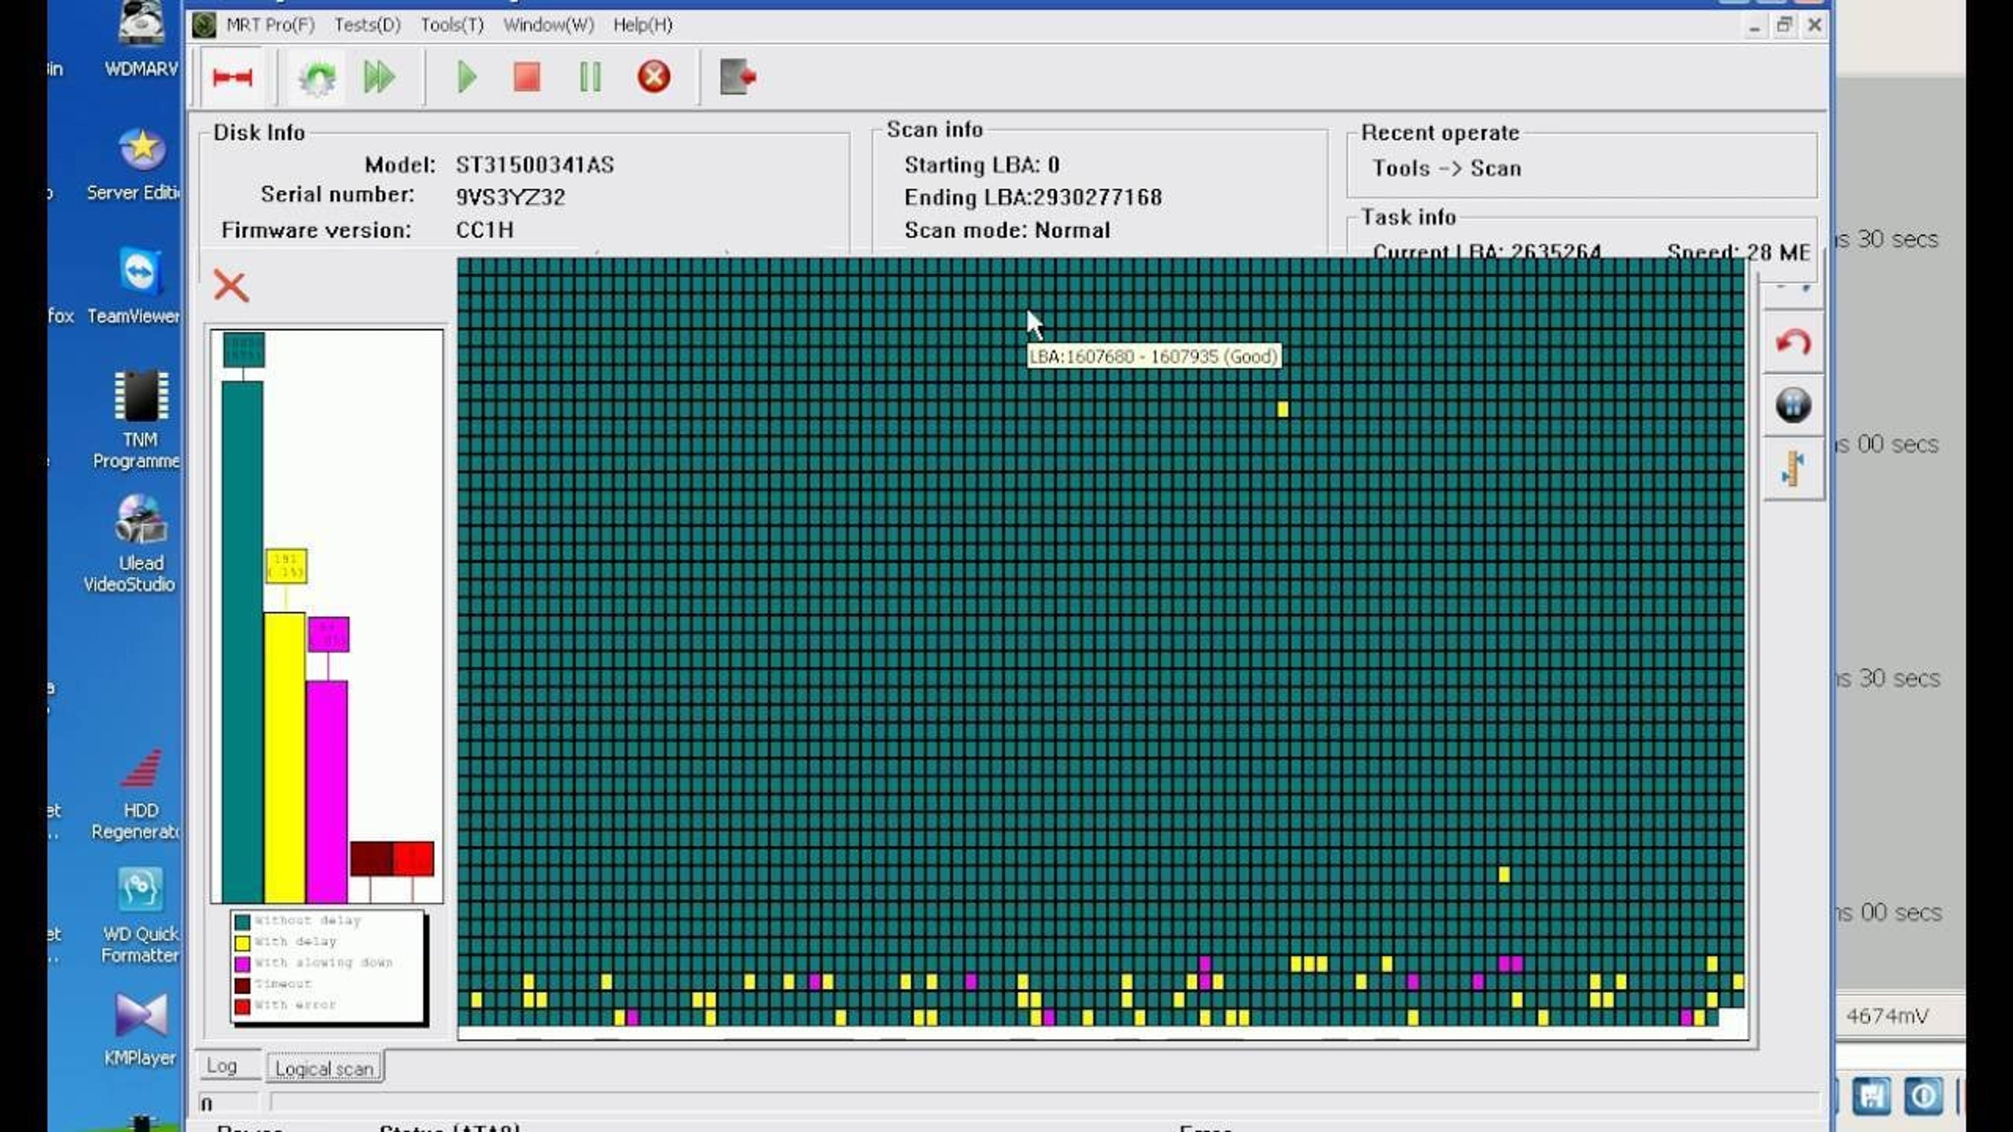
Task: Open the Window(W) menu
Action: click(x=548, y=25)
